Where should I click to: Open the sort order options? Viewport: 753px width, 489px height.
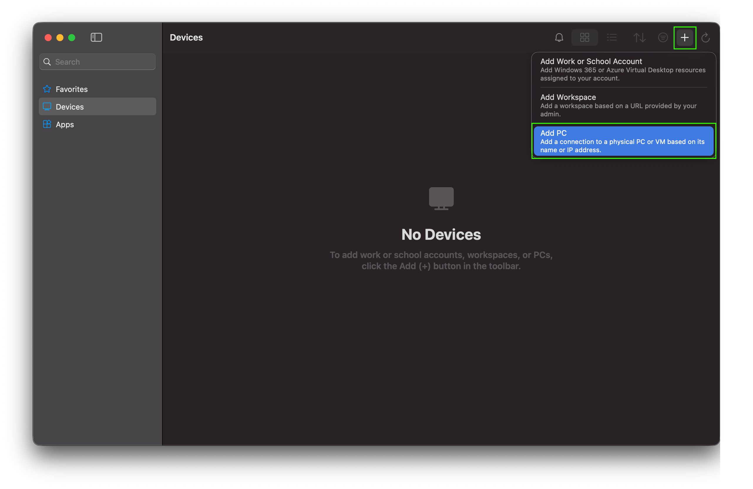[x=639, y=38]
